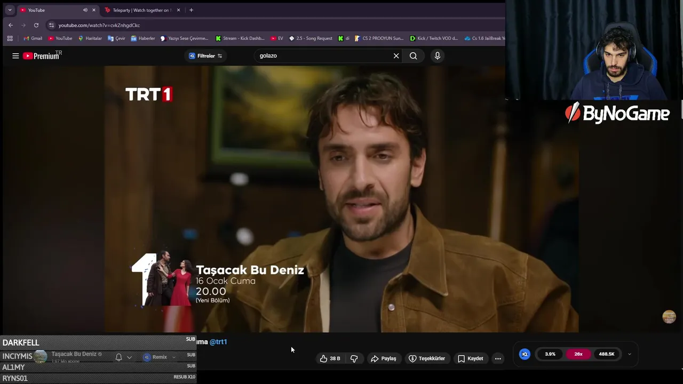Screen dimensions: 683x384
Task: Open the Teşekkürler thanks button
Action: [x=427, y=358]
